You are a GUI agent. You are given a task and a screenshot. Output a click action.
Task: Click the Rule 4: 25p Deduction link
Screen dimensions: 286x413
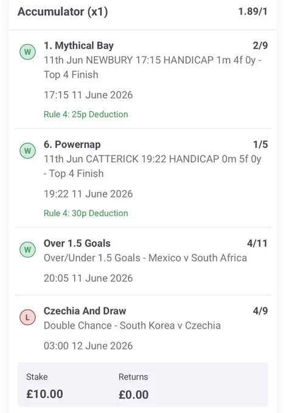click(x=86, y=114)
